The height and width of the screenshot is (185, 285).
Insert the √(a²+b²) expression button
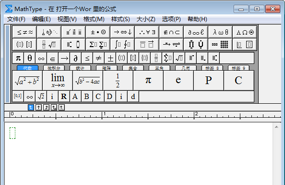(x=27, y=80)
